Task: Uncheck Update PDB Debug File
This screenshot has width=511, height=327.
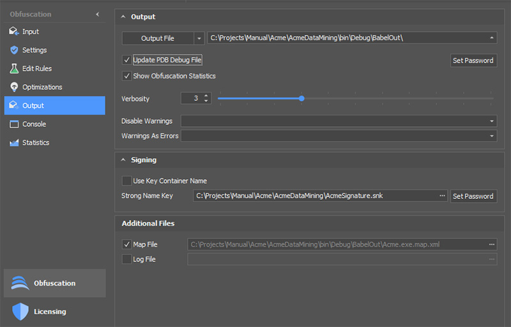Action: click(126, 60)
